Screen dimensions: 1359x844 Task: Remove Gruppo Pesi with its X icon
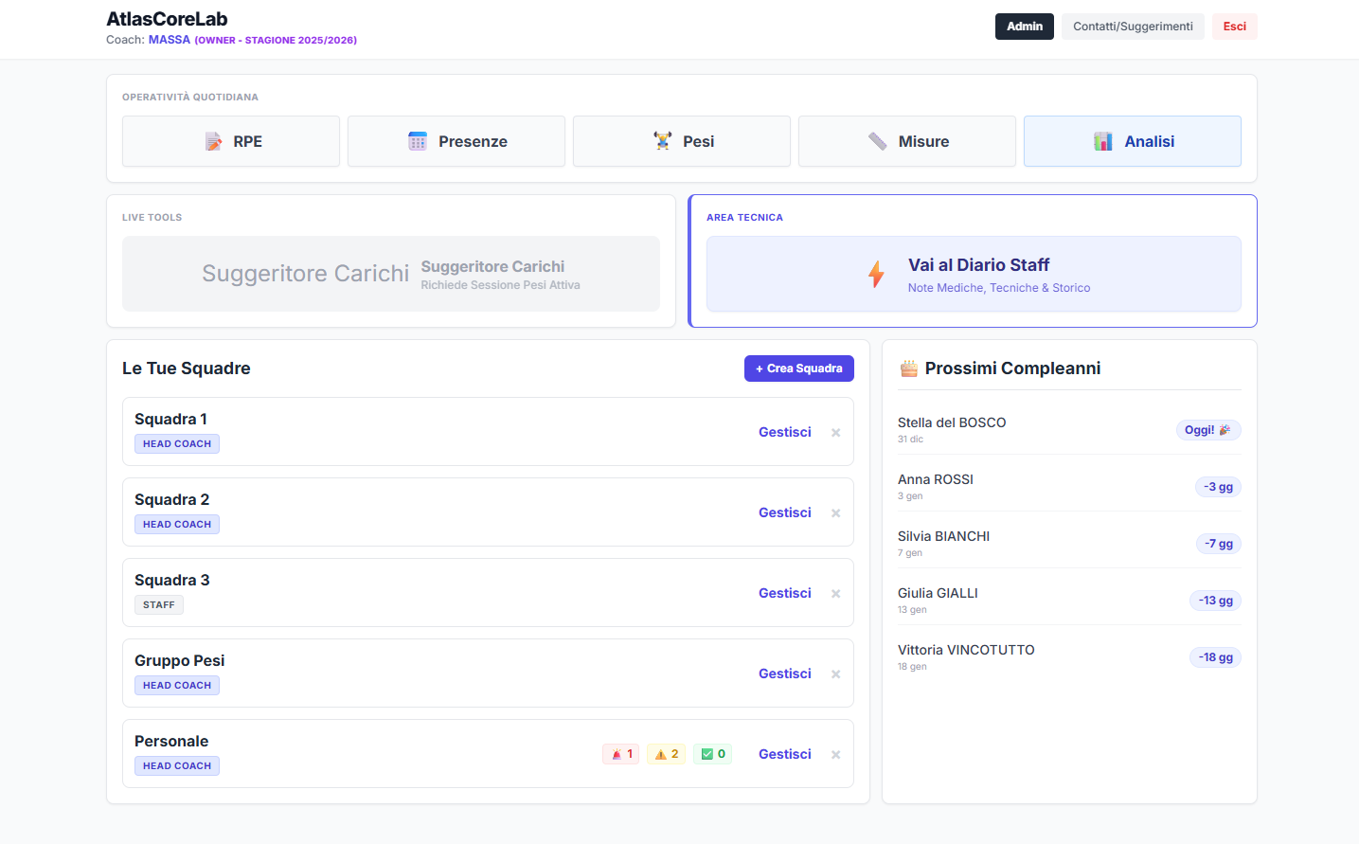(x=836, y=674)
